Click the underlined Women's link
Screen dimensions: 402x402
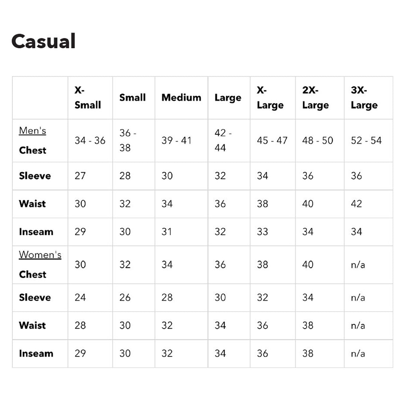coord(40,255)
